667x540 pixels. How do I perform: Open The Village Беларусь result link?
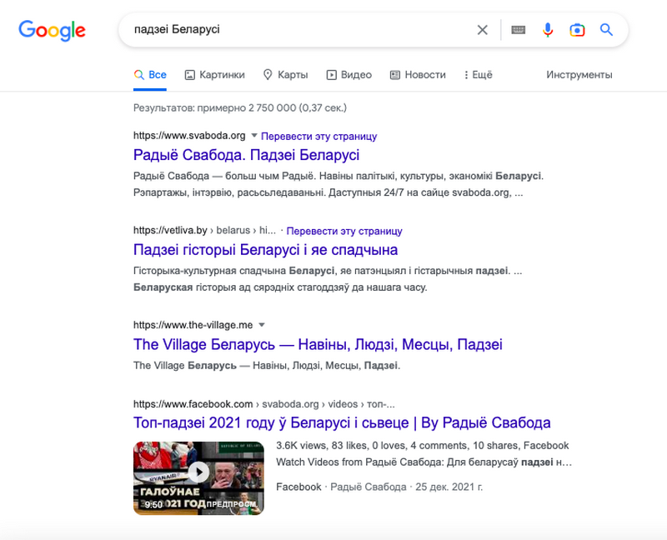pos(318,344)
